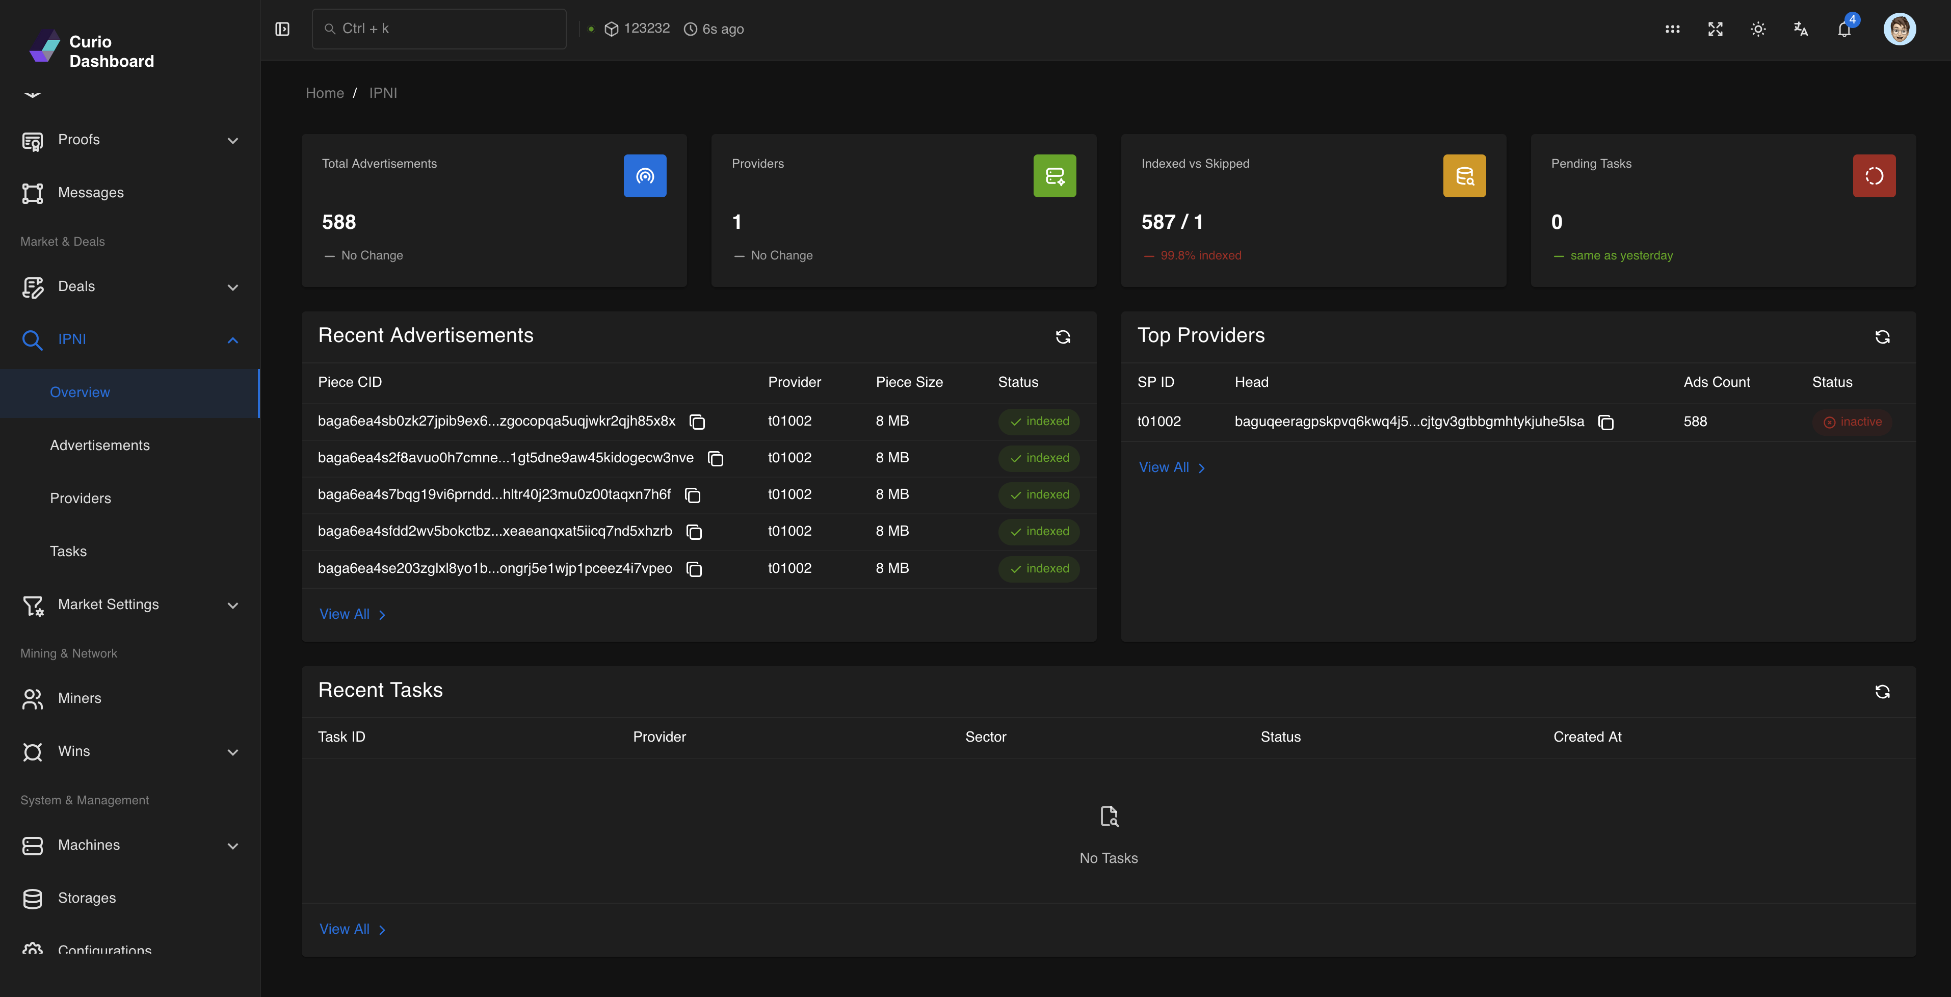Refresh the Top Providers panel
This screenshot has width=1951, height=997.
coord(1881,336)
